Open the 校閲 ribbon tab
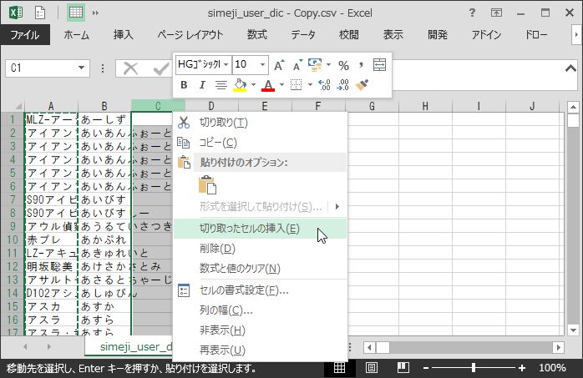This screenshot has width=583, height=378. coord(349,35)
